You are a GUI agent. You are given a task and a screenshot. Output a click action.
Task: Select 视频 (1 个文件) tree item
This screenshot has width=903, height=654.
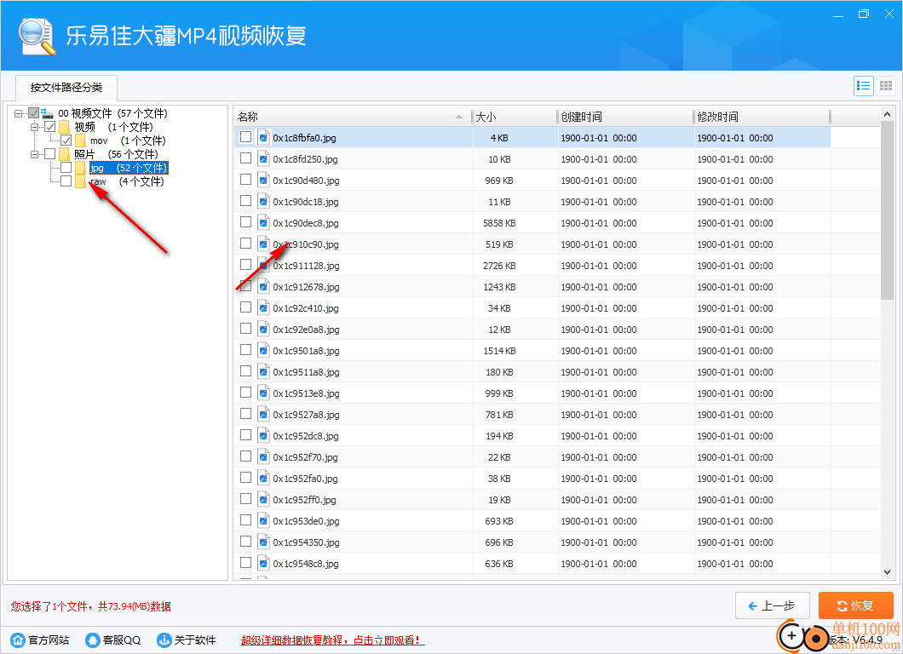click(x=113, y=127)
